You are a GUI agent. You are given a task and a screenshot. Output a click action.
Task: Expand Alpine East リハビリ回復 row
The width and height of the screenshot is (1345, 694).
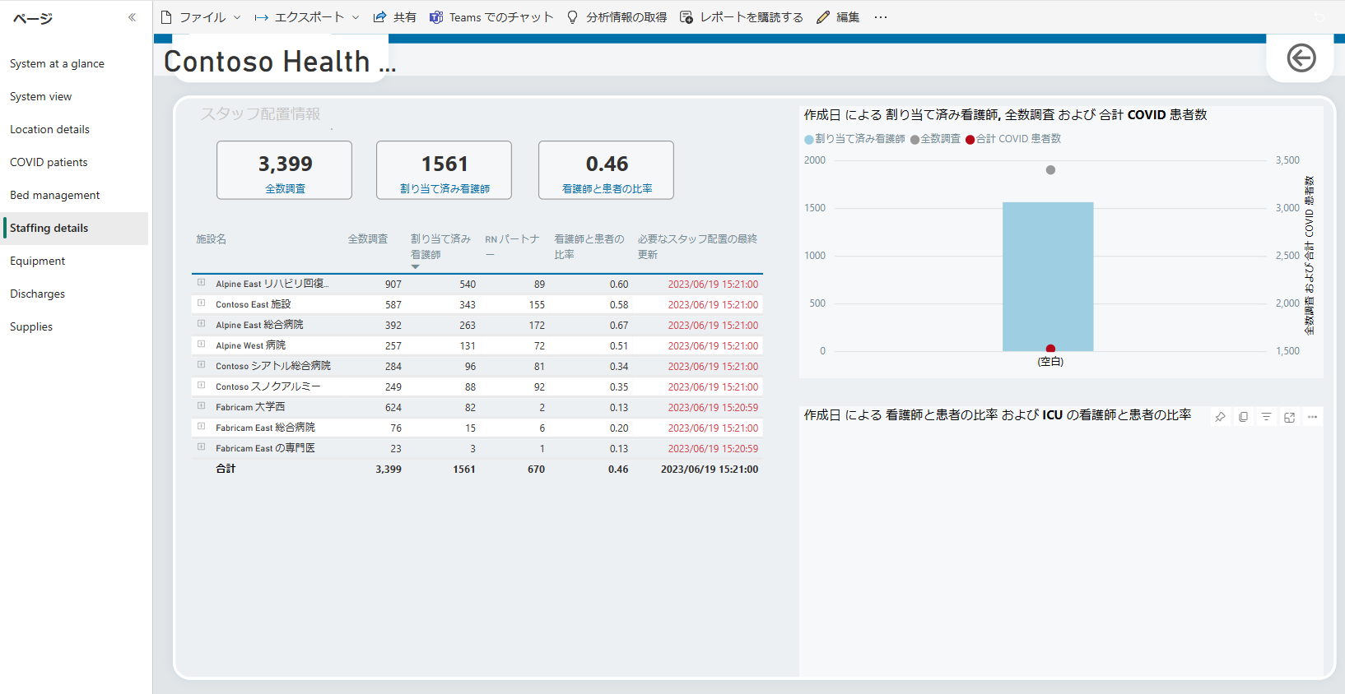point(201,282)
